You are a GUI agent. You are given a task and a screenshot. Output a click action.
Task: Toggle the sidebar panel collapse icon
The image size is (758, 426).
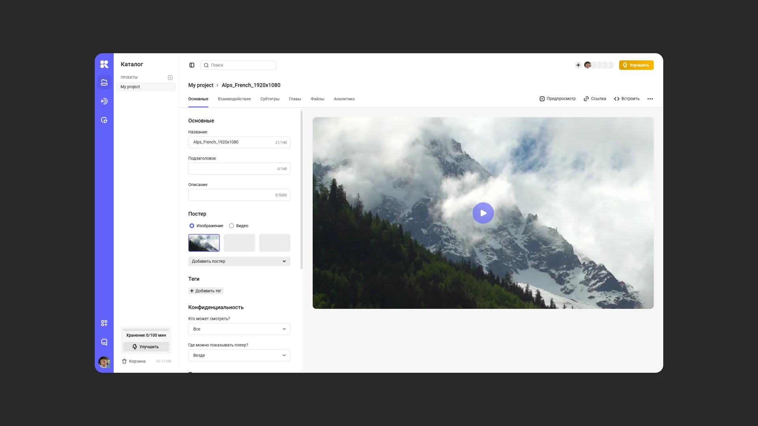pyautogui.click(x=192, y=65)
